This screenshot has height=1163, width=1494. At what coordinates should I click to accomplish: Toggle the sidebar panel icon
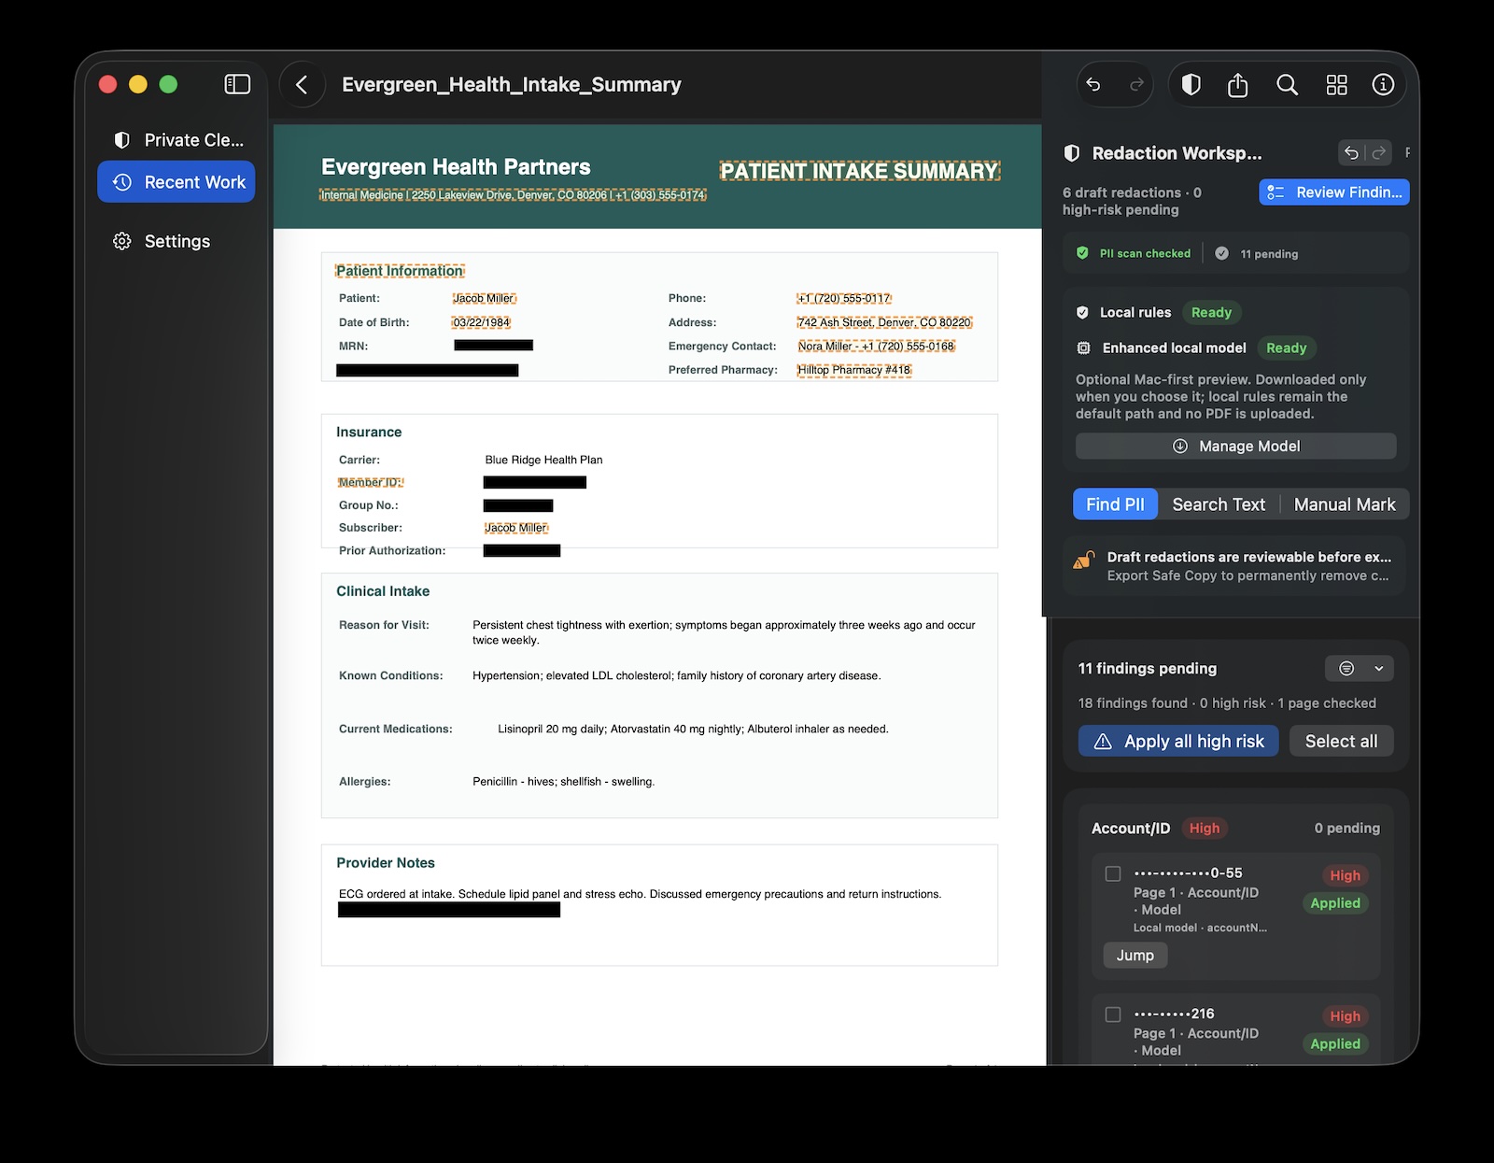(x=237, y=84)
